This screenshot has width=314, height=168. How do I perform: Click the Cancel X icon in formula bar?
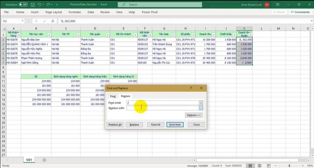pos(36,21)
